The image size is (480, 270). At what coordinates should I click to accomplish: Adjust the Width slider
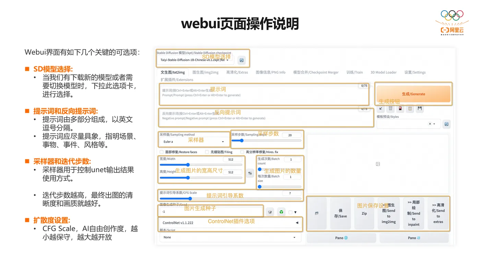coord(201,165)
